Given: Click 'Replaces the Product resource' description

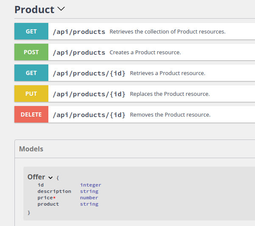Looking at the screenshot, I should click(170, 94).
